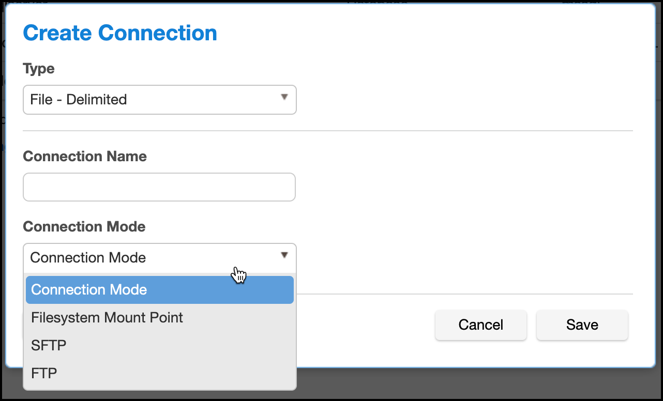This screenshot has width=663, height=401.
Task: Select the FTP option
Action: (44, 373)
